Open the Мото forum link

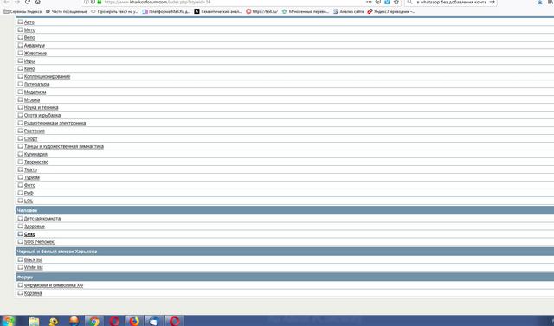pos(29,30)
